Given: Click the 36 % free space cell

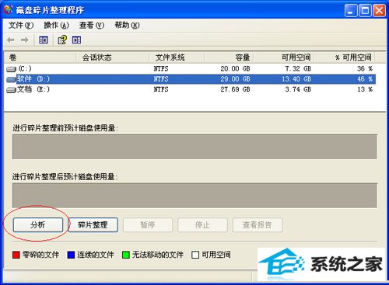Looking at the screenshot, I should [x=365, y=68].
